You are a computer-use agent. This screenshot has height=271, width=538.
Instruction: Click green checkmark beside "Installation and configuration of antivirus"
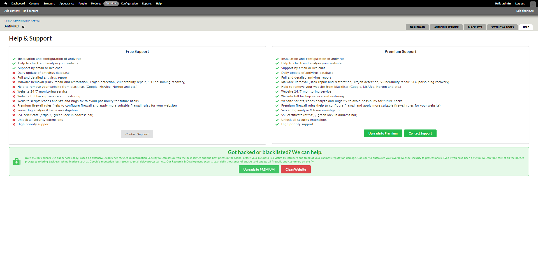[14, 59]
